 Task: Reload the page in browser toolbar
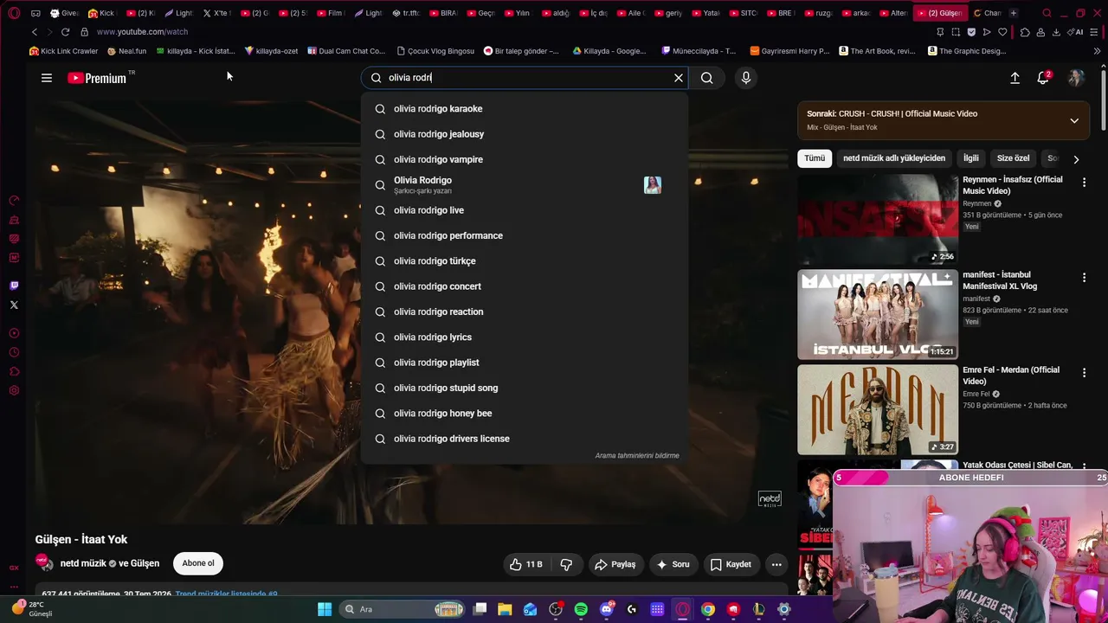point(65,32)
